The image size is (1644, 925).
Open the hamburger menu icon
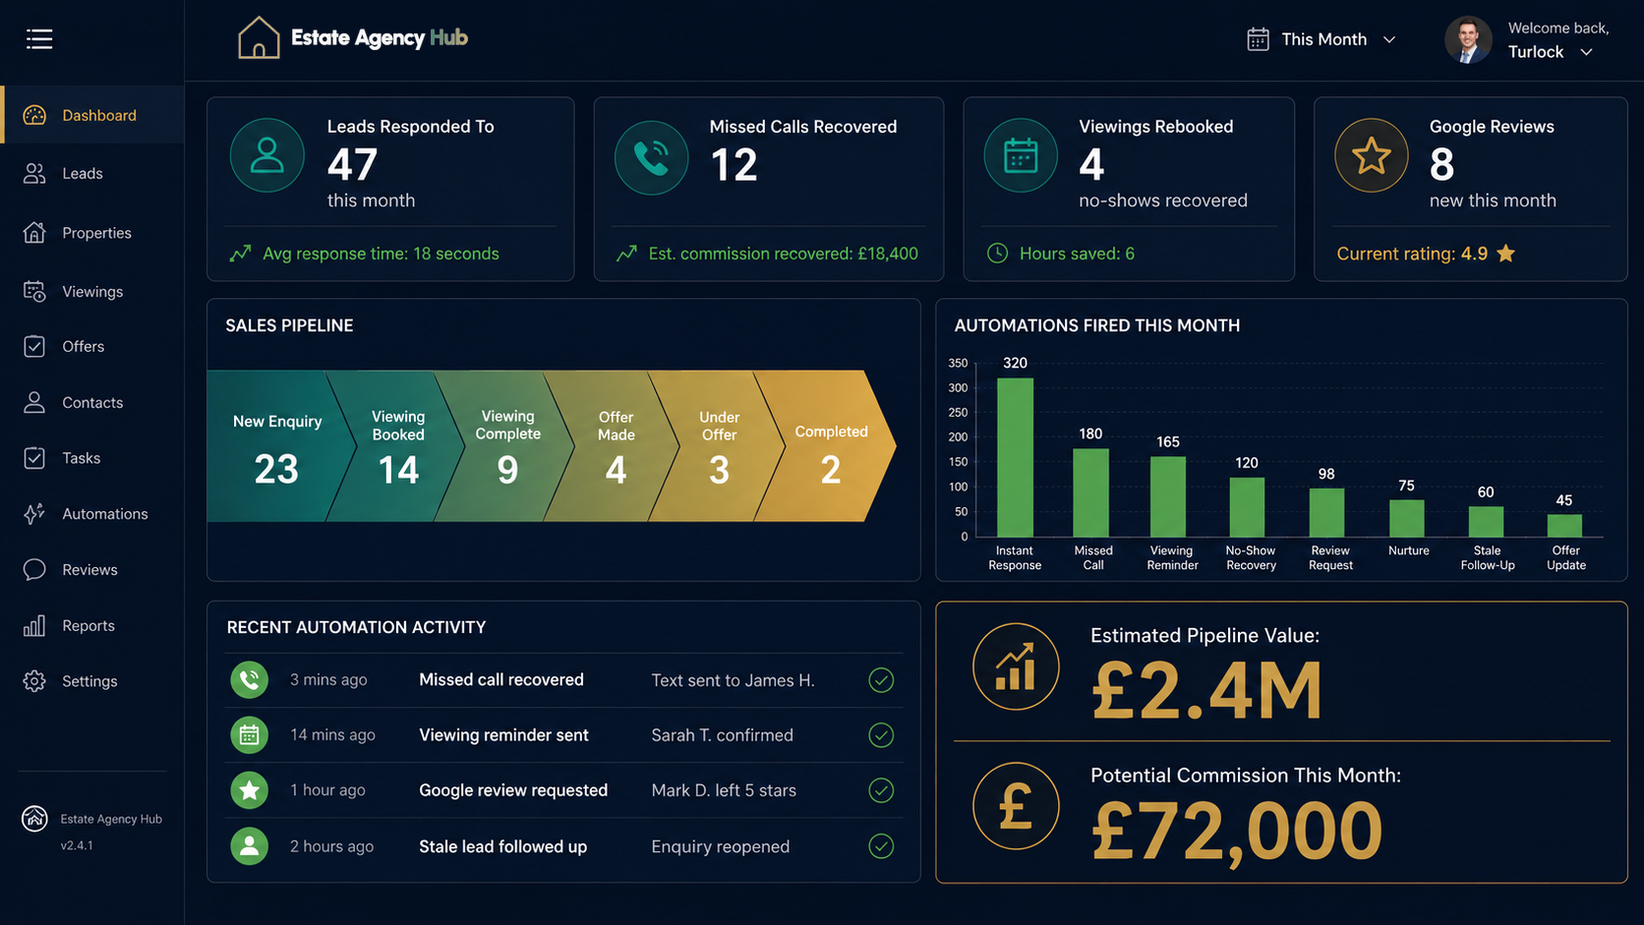click(x=39, y=39)
